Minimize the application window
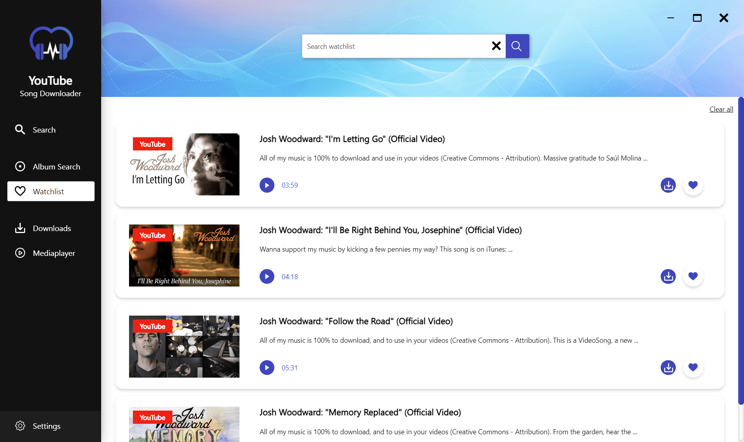 tap(671, 18)
